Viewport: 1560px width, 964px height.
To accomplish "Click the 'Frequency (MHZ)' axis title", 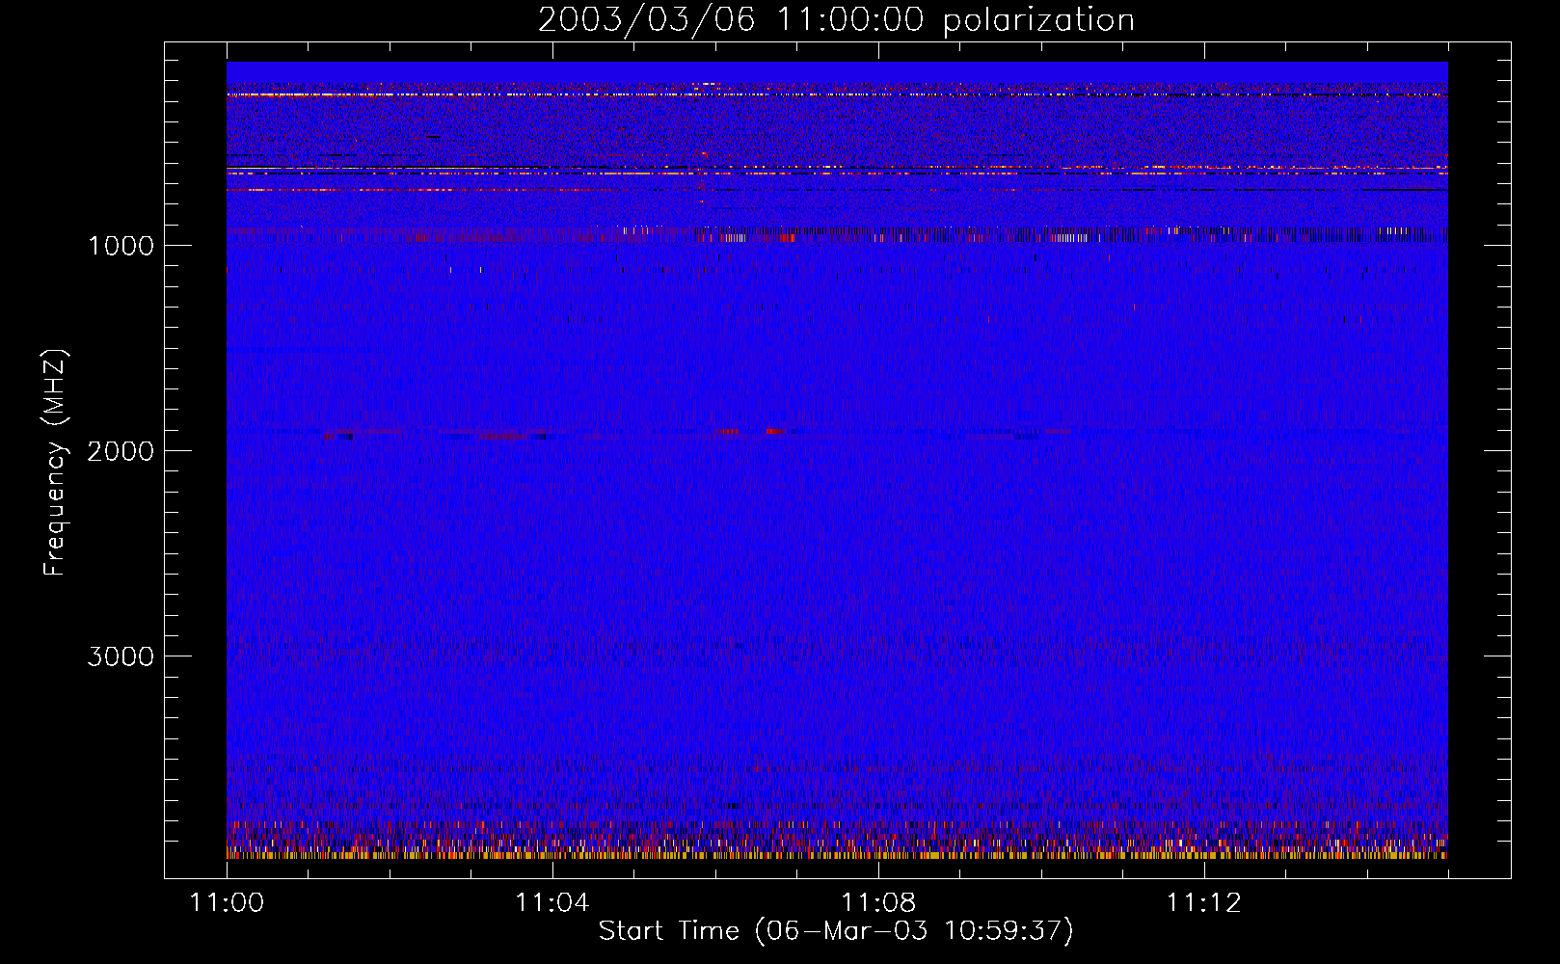I will coord(56,463).
